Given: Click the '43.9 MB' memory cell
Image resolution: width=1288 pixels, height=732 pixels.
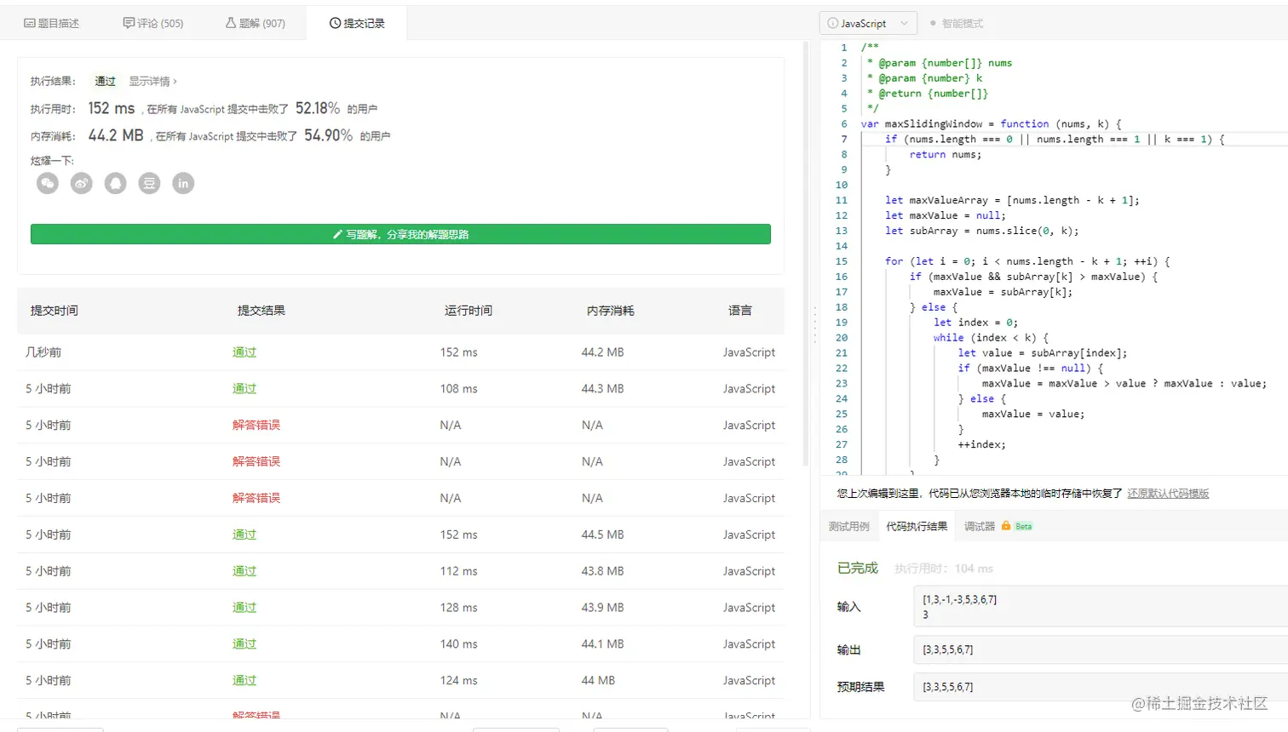Looking at the screenshot, I should tap(602, 608).
